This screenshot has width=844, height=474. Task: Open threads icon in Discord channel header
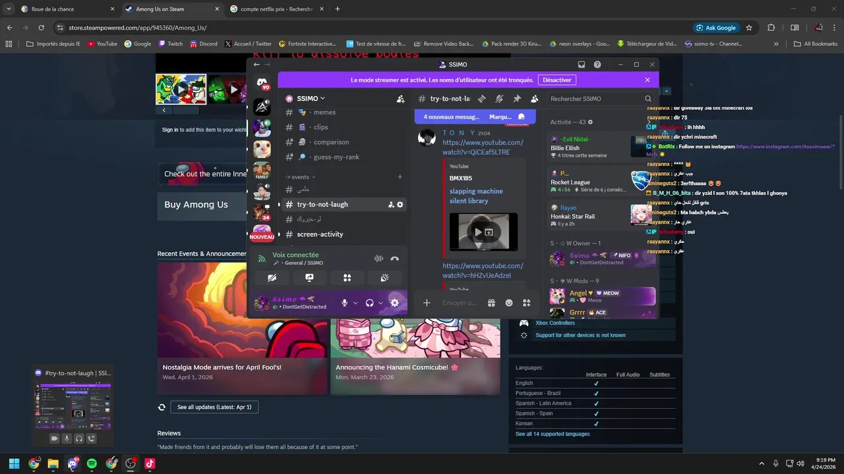482,99
